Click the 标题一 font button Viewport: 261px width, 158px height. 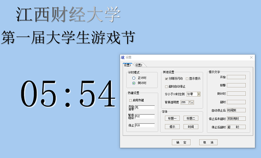tap(172, 118)
